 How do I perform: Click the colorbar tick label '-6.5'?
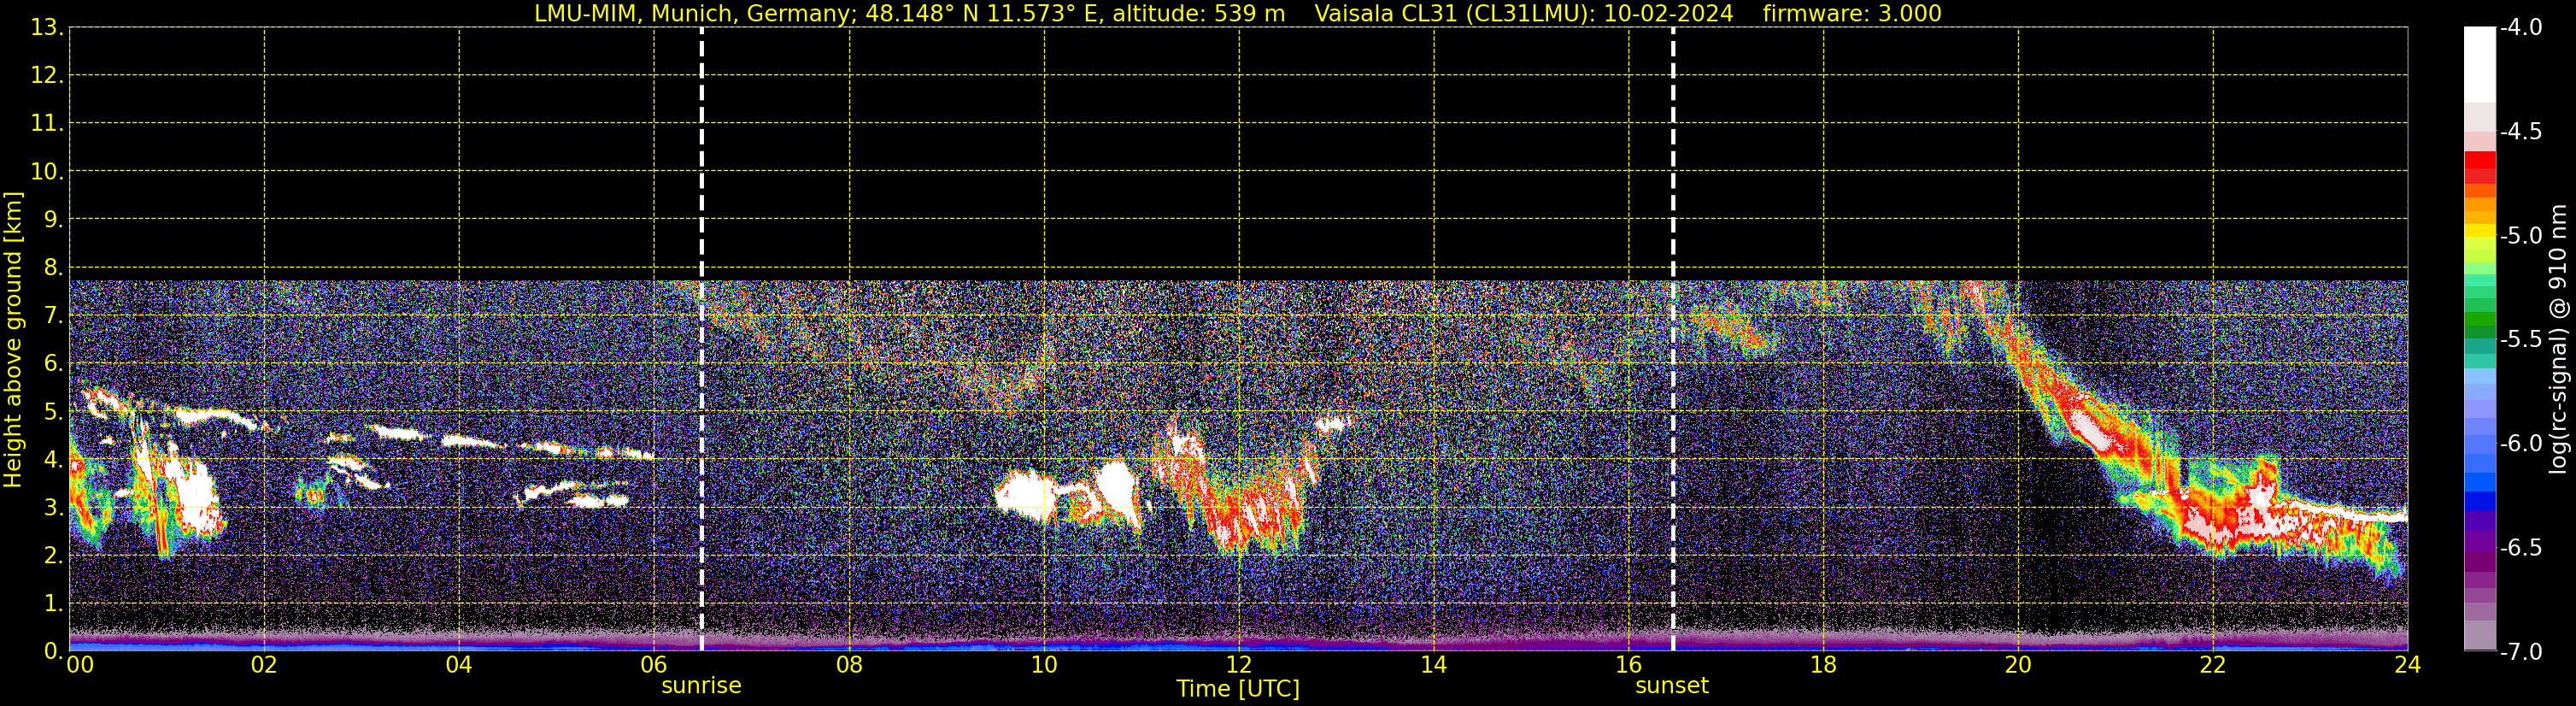2521,548
